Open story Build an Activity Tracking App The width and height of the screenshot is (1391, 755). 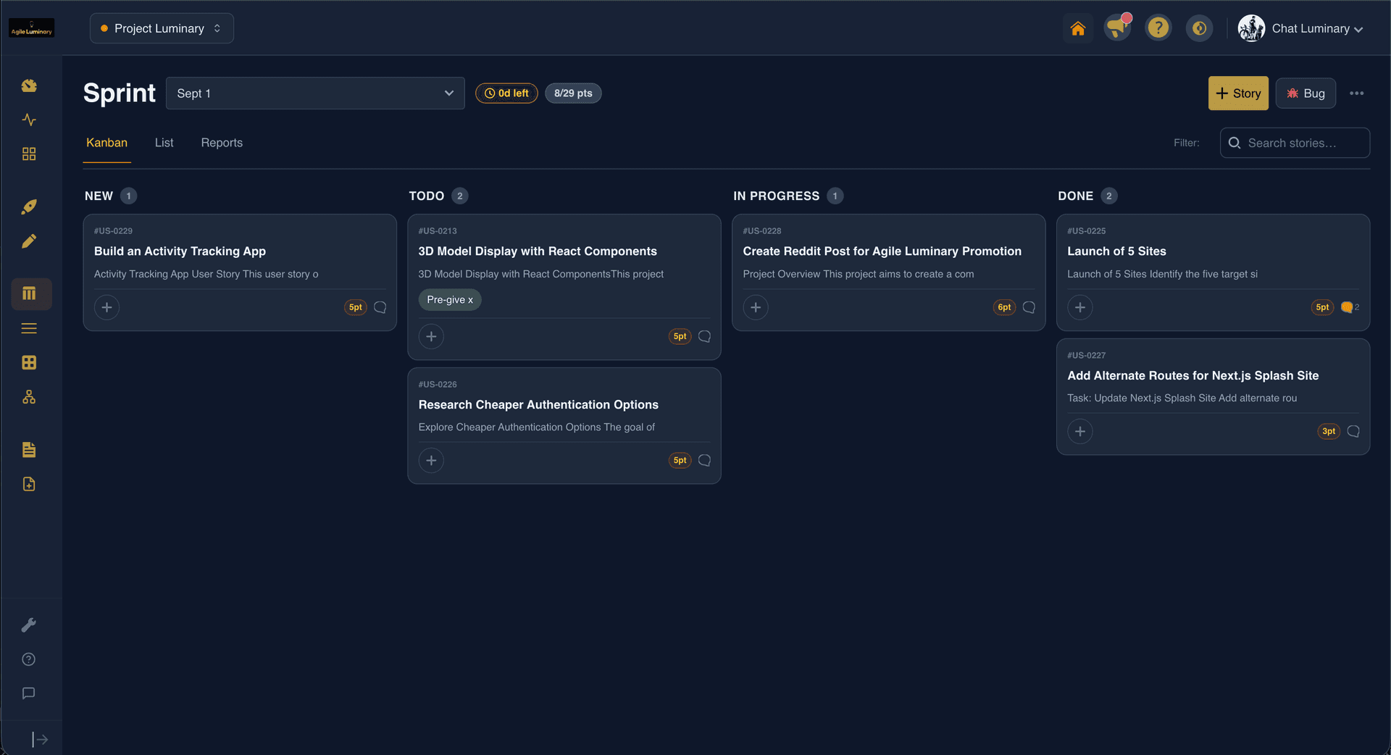(180, 251)
